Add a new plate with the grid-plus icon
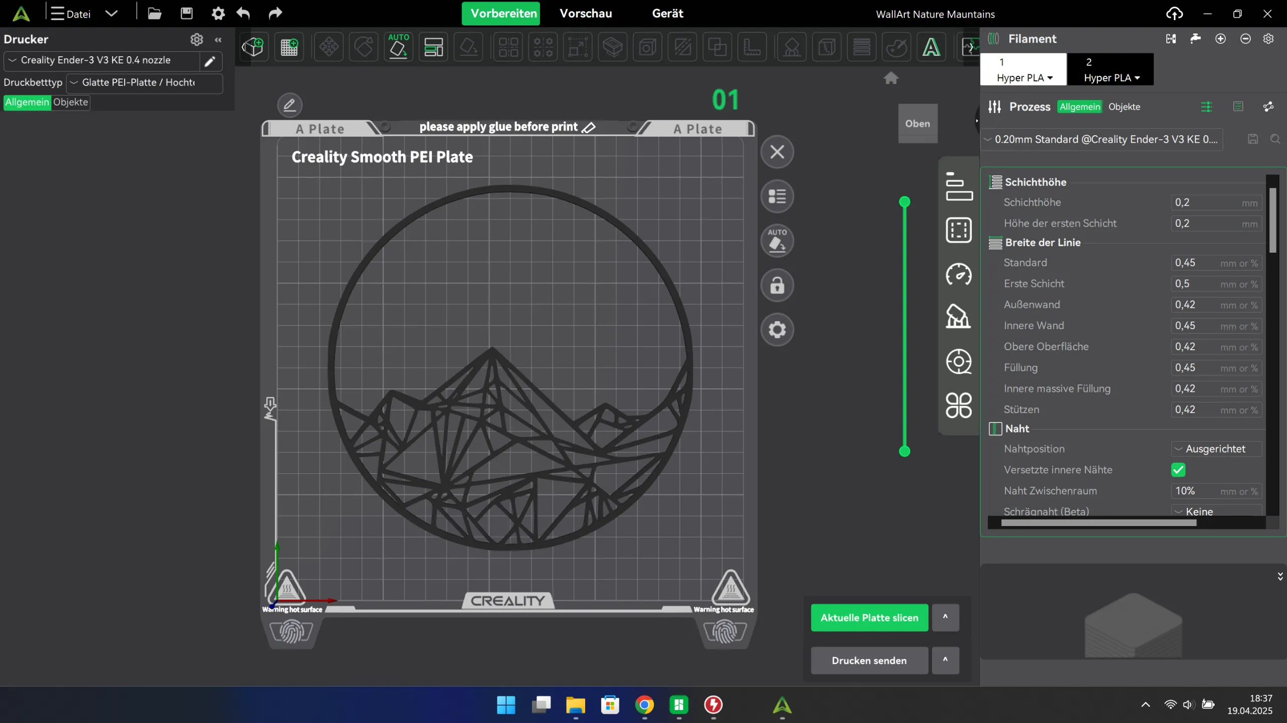 pyautogui.click(x=289, y=47)
